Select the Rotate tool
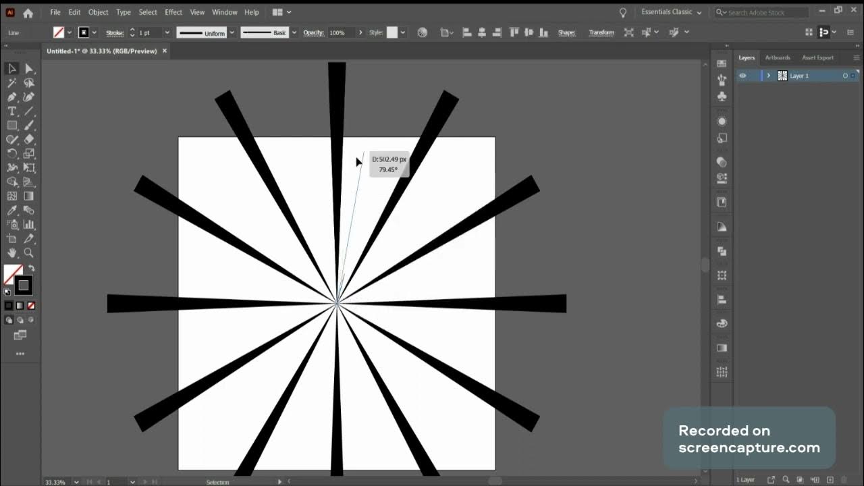This screenshot has height=486, width=864. coord(11,154)
